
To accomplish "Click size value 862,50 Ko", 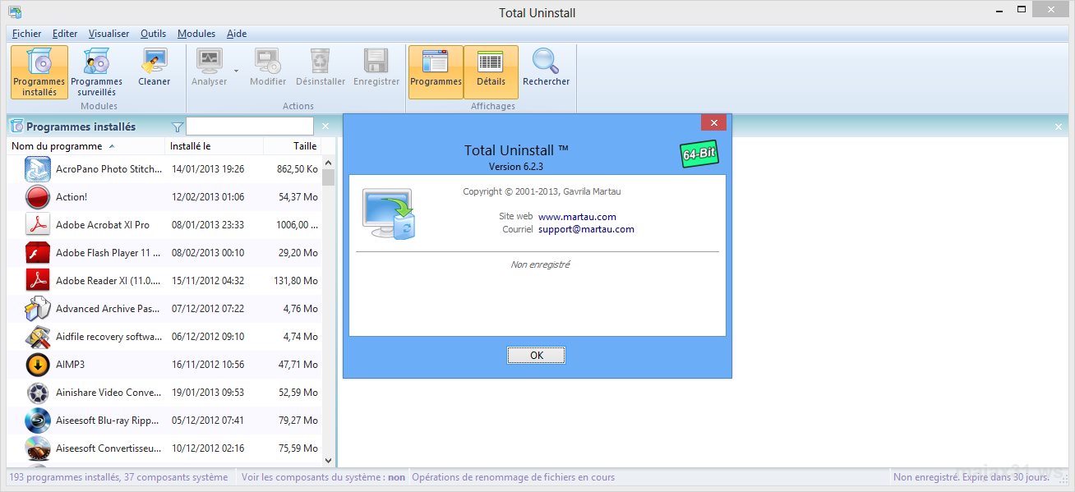I will point(298,169).
